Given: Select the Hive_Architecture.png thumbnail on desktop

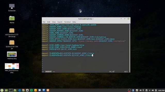Looking at the screenshot, I should [x=12, y=66].
